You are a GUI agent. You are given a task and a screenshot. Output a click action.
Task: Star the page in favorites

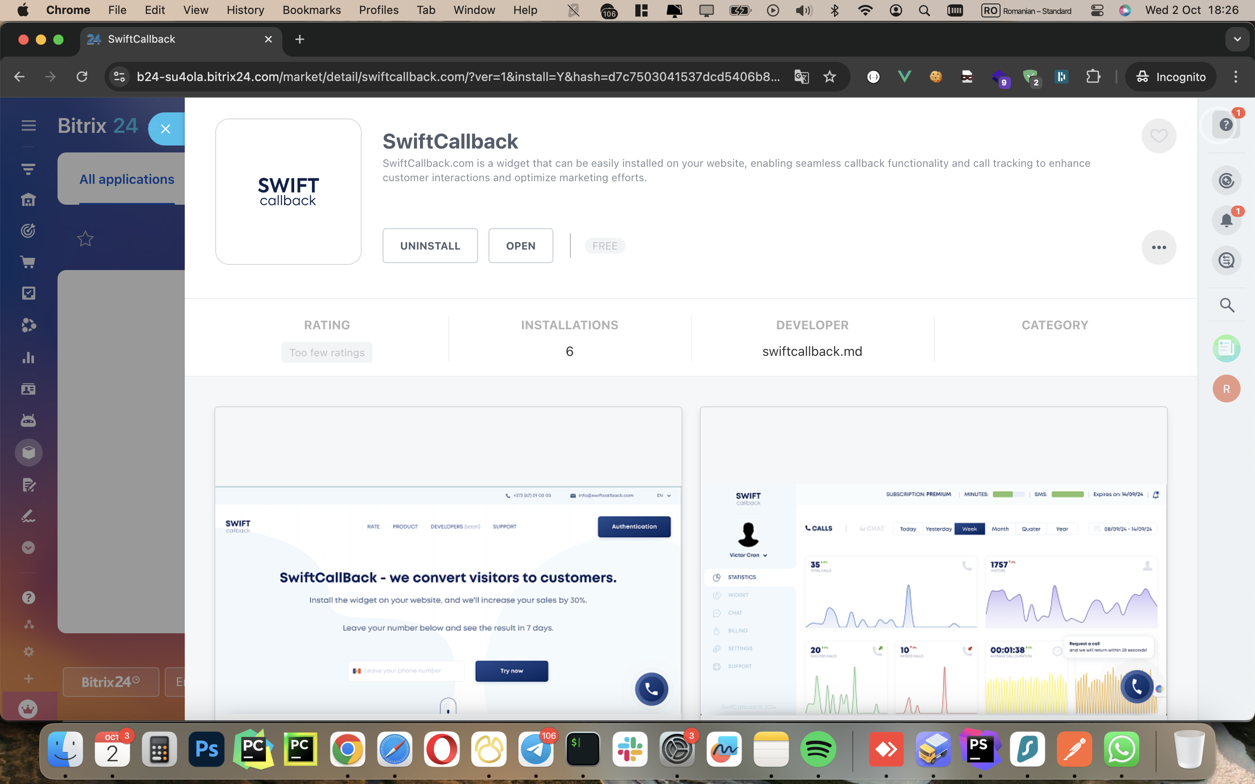pos(85,239)
